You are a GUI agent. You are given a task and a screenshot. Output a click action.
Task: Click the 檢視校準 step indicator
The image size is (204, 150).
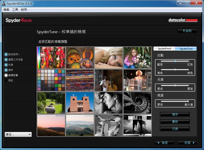point(6,75)
